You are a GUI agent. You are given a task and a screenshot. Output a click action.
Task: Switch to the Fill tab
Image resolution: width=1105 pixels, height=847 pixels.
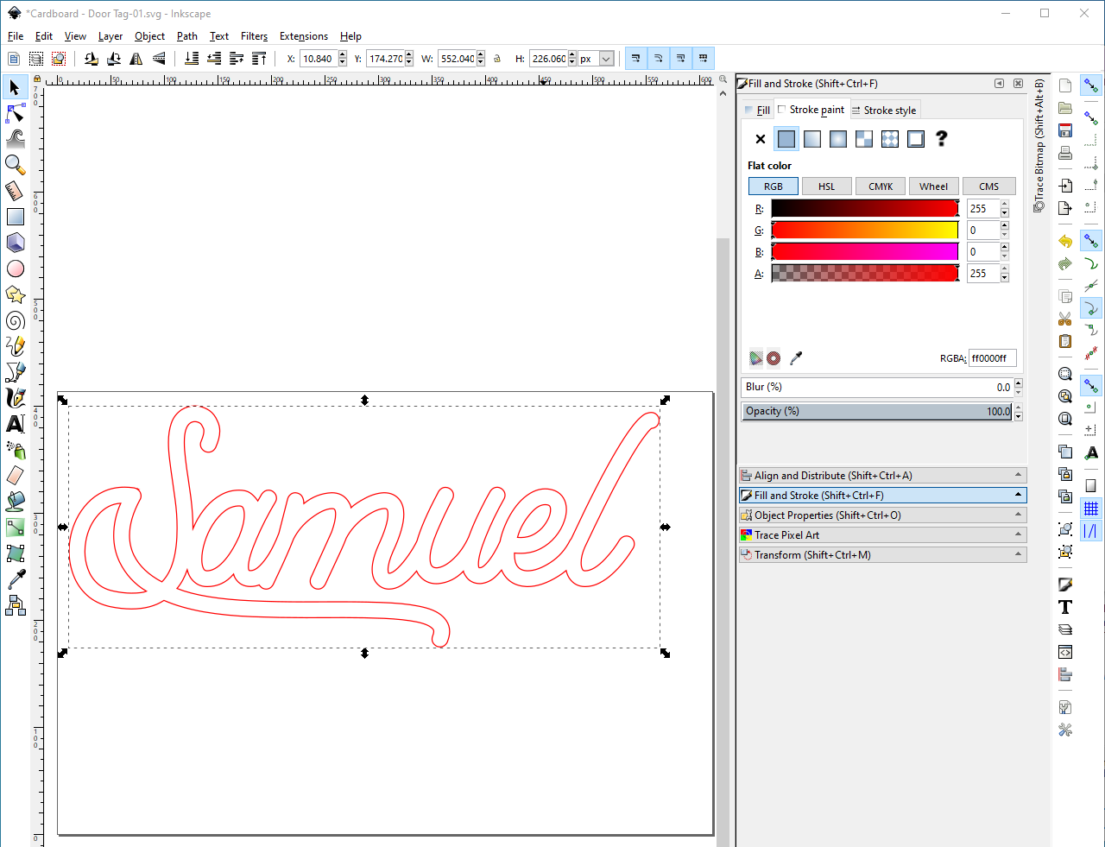(757, 110)
